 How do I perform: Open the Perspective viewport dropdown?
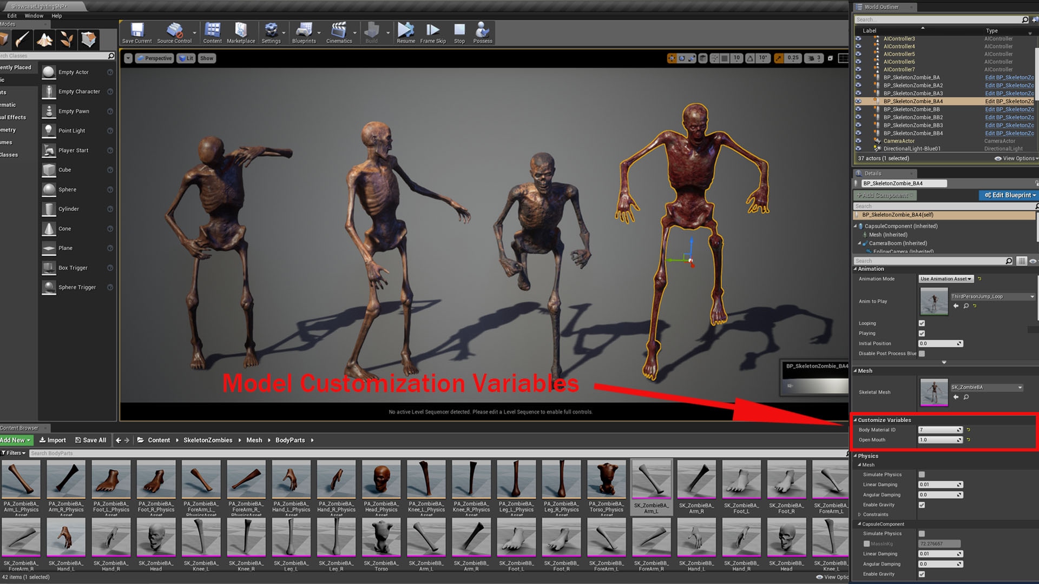click(x=154, y=58)
